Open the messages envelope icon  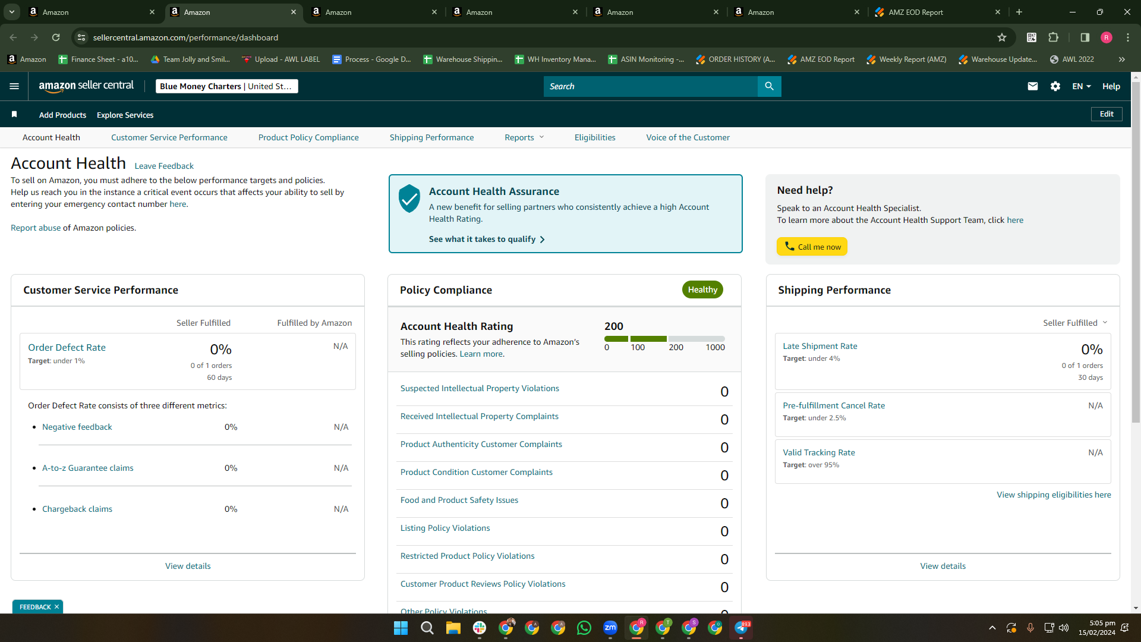[1033, 86]
